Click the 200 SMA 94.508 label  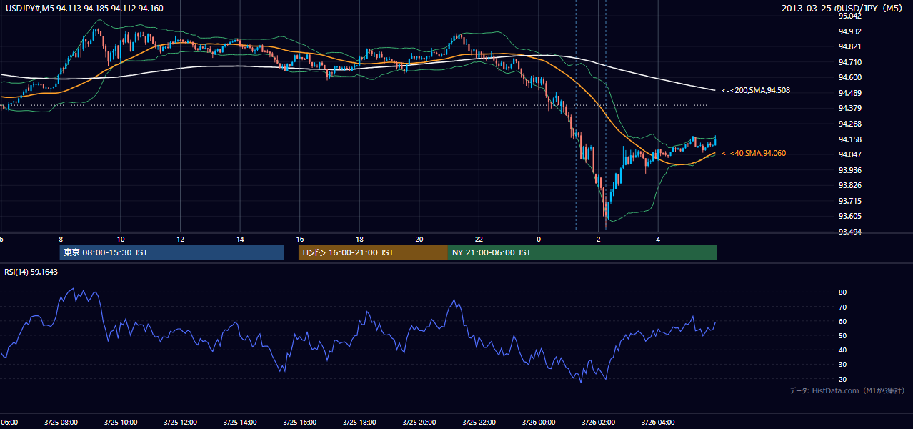(756, 91)
